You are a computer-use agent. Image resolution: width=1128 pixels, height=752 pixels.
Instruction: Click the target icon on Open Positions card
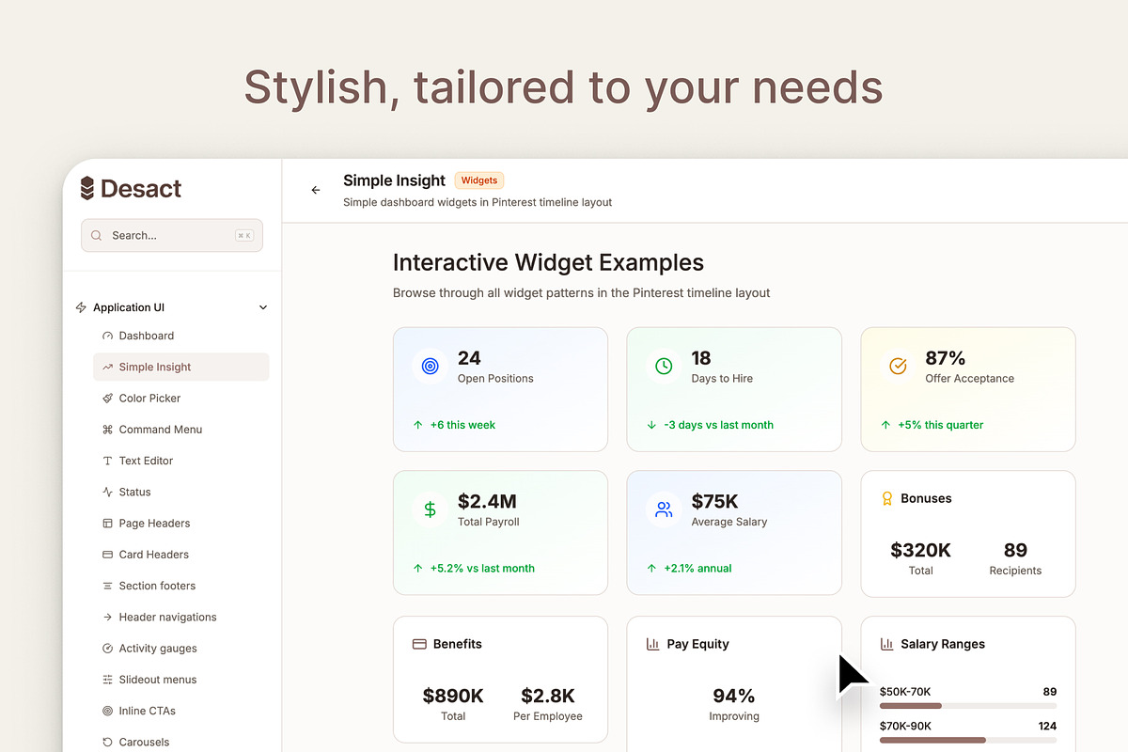430,367
